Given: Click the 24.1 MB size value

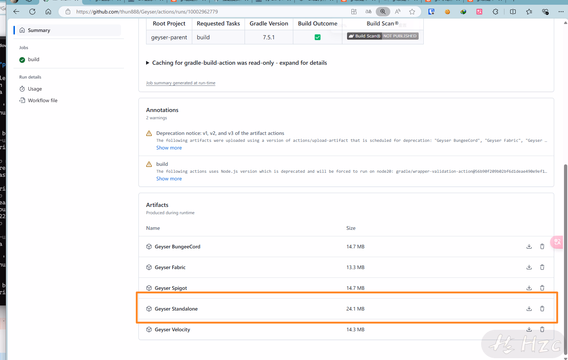Looking at the screenshot, I should pos(355,309).
